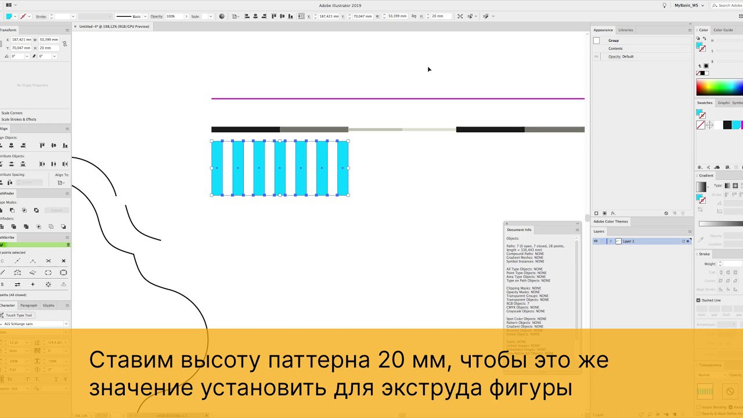
Task: Toggle linear gradient type button
Action: pos(727,186)
